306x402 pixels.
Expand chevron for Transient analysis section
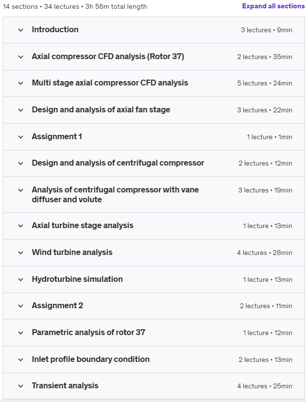pyautogui.click(x=20, y=386)
